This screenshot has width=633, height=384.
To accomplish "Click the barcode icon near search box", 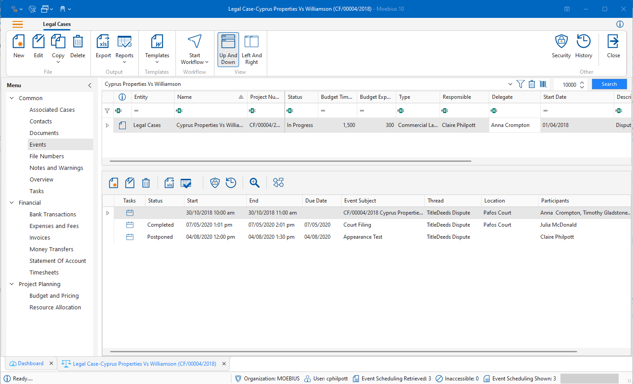I will pos(543,84).
